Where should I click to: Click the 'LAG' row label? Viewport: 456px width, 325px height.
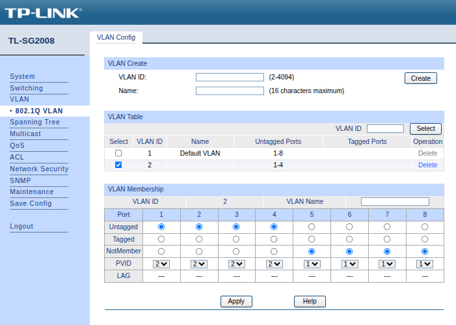(x=124, y=276)
